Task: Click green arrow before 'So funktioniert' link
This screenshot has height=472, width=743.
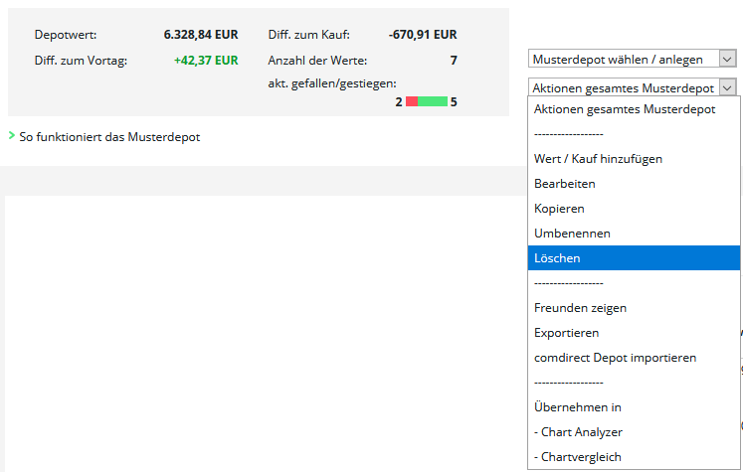Action: tap(11, 136)
